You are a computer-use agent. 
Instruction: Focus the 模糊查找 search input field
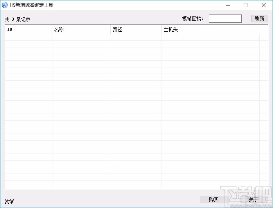tap(225, 19)
